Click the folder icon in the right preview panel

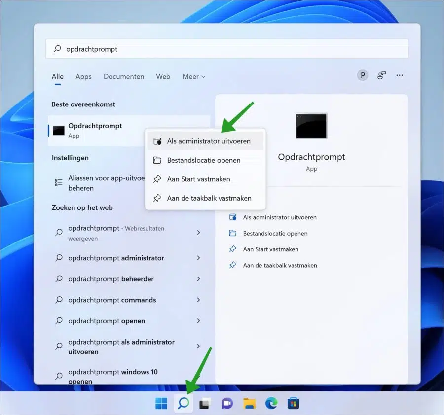[x=233, y=233]
